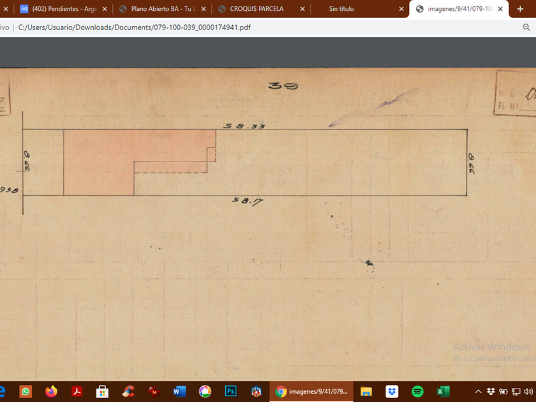
Task: Open Dropbox app from the taskbar
Action: [392, 391]
